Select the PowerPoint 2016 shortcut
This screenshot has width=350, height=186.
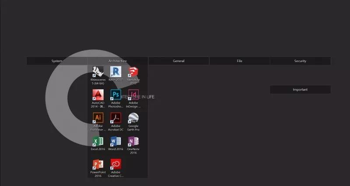[98, 165]
